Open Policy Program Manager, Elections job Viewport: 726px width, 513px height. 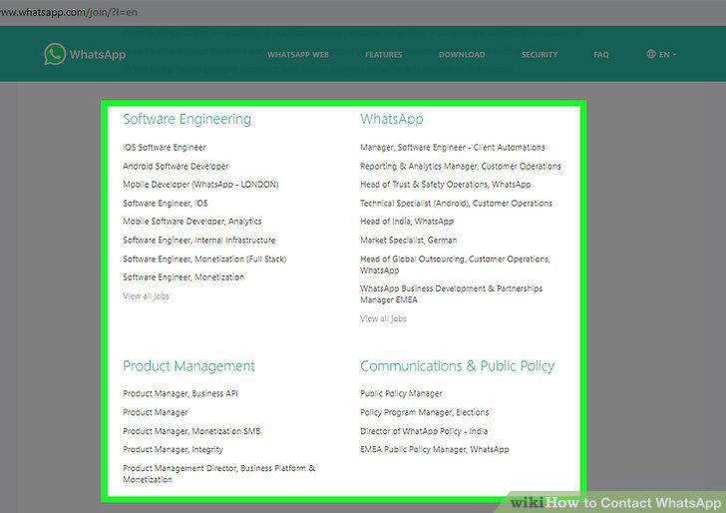click(x=424, y=412)
